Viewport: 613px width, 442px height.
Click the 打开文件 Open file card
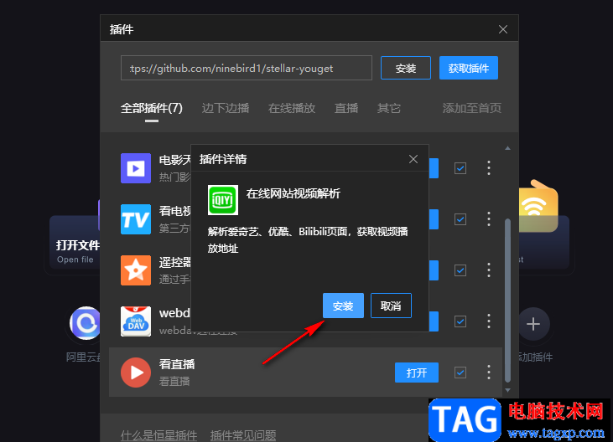coord(75,242)
